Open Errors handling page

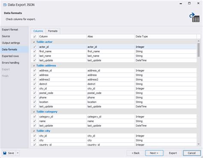tap(11, 63)
